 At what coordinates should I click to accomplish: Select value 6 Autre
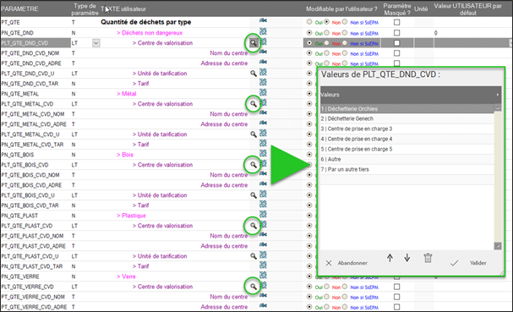(407, 159)
